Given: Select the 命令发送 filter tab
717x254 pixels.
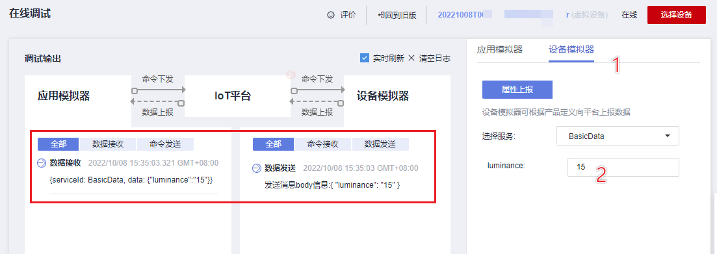Looking at the screenshot, I should click(x=165, y=144).
